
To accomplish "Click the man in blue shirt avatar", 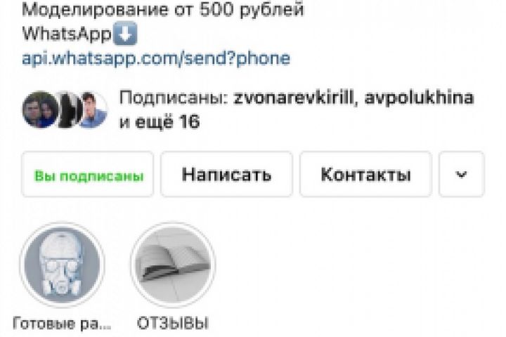I will pyautogui.click(x=93, y=110).
